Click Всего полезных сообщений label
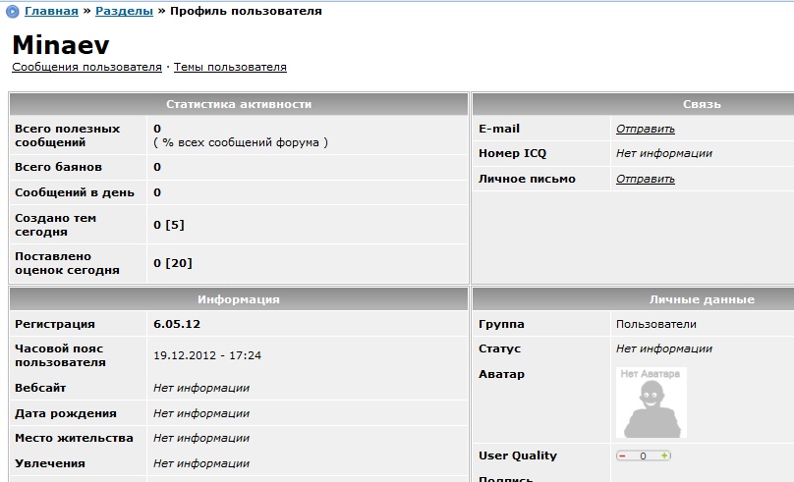Image resolution: width=794 pixels, height=482 pixels. point(68,135)
